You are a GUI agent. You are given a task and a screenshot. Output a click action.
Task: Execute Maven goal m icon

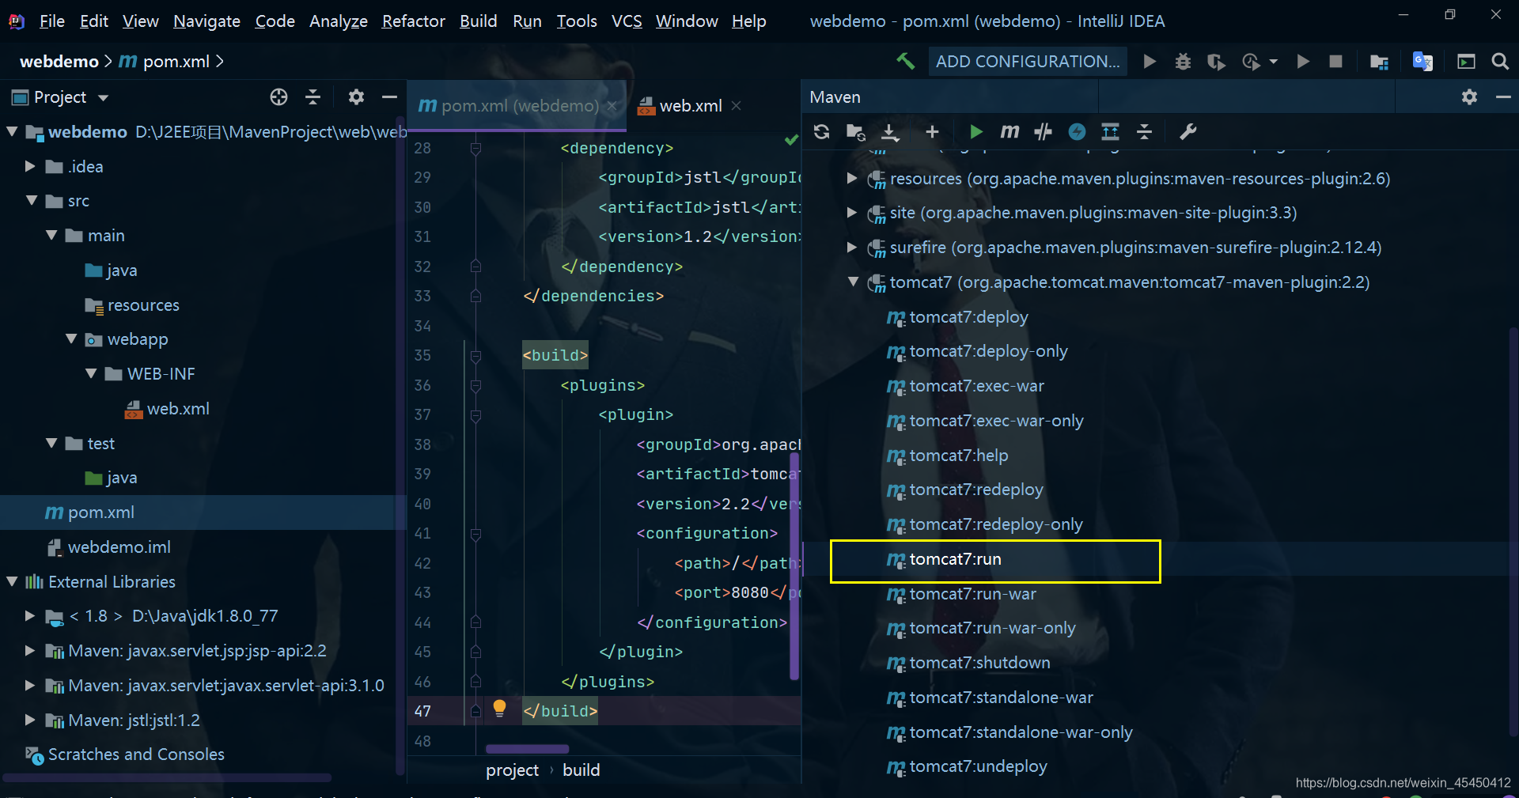pyautogui.click(x=1010, y=131)
